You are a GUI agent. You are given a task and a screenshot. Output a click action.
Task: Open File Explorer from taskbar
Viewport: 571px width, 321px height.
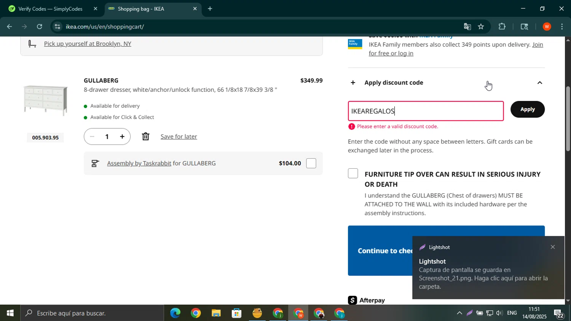pos(216,313)
